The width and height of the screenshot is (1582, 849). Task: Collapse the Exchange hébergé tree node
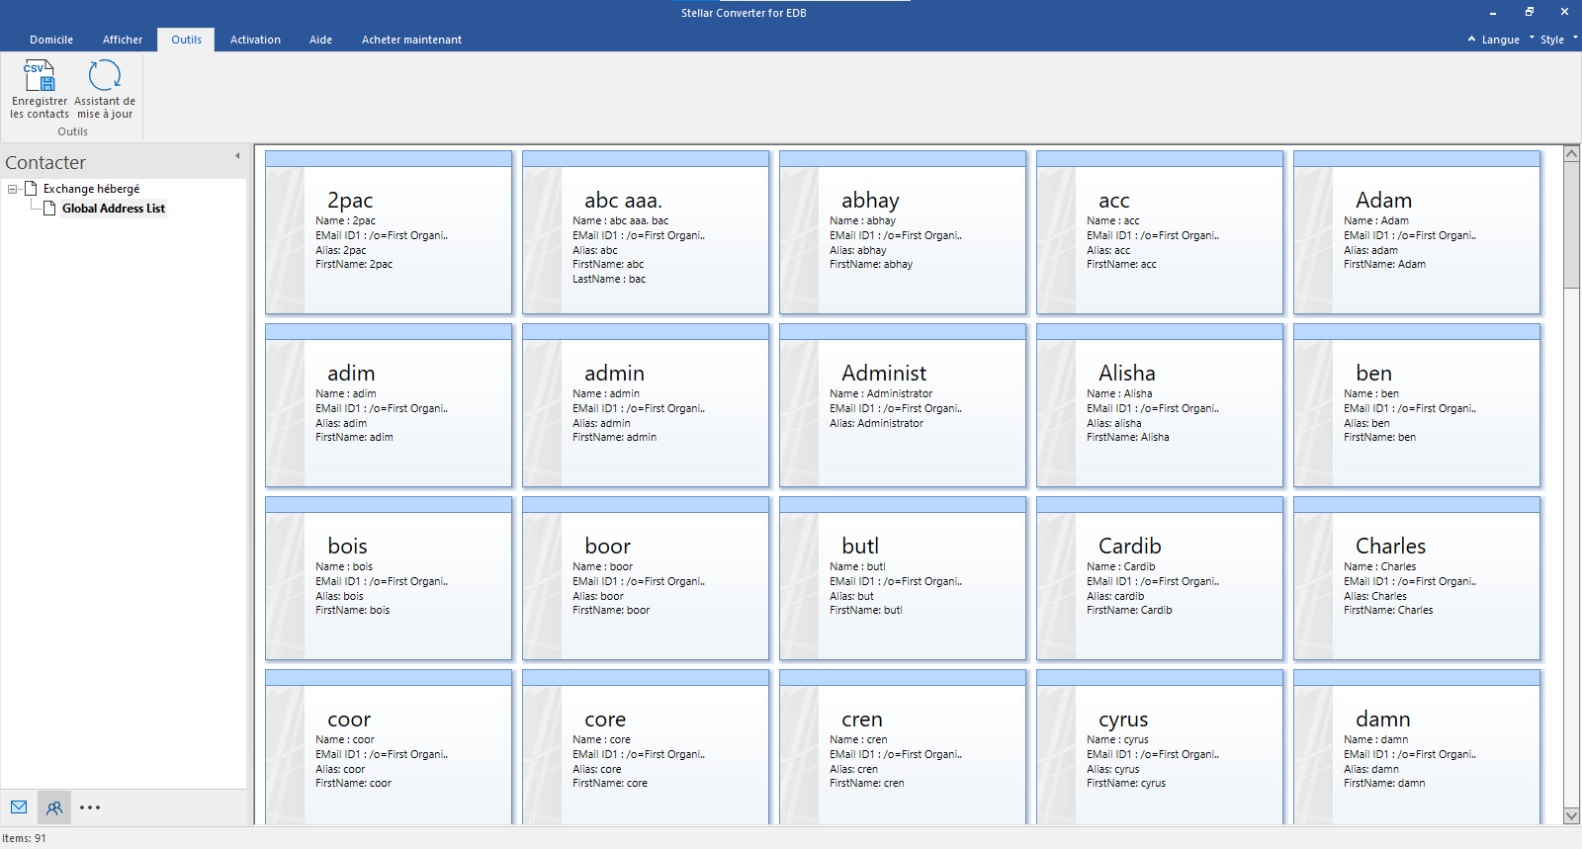(x=13, y=189)
